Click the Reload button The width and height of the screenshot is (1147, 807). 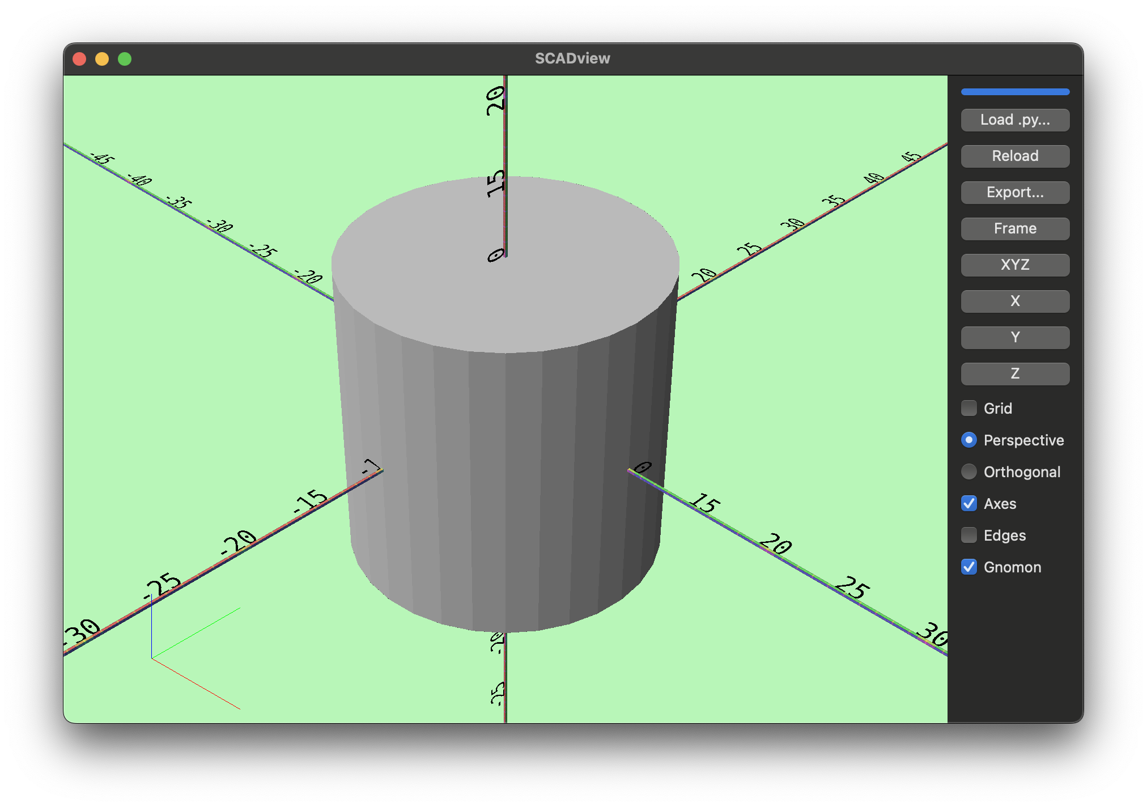pyautogui.click(x=1014, y=156)
